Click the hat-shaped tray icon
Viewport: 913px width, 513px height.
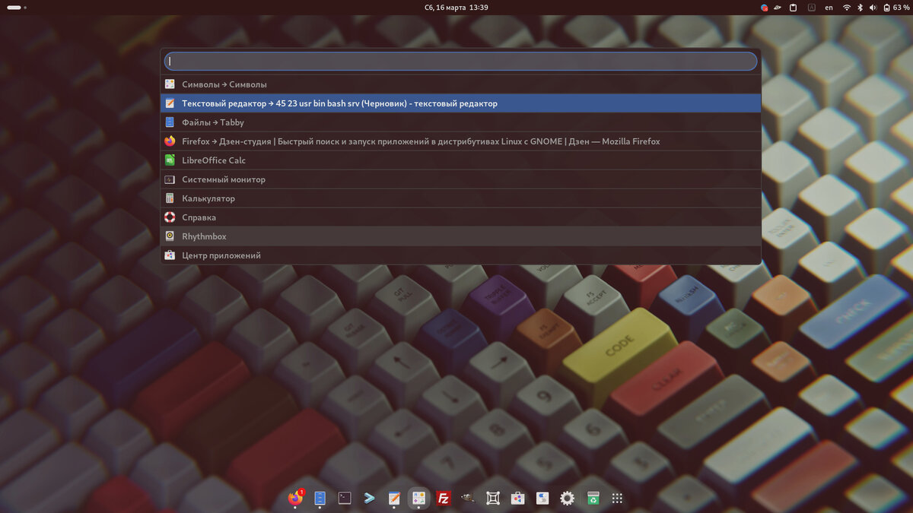click(x=778, y=8)
